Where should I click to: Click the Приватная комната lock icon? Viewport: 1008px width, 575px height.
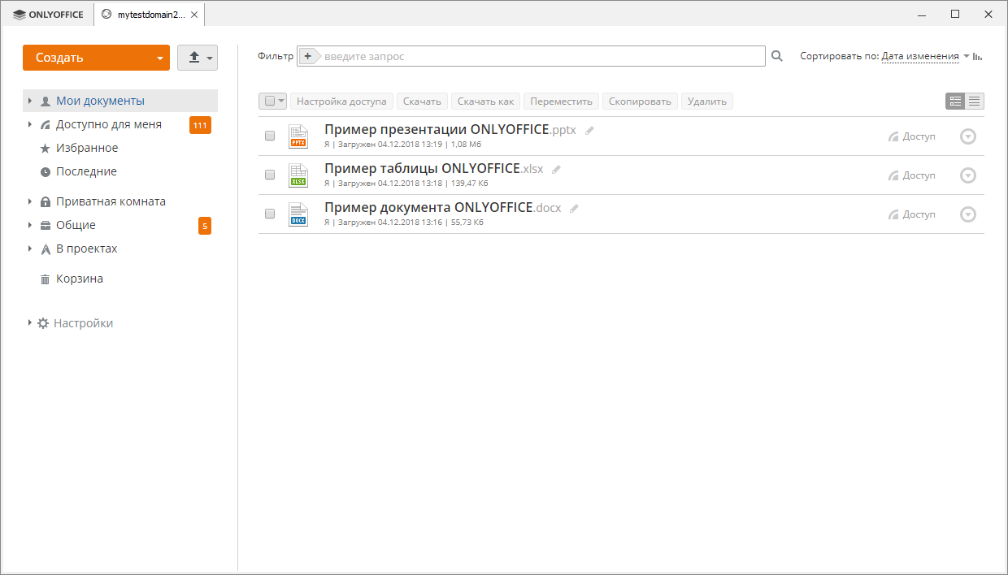[x=46, y=201]
